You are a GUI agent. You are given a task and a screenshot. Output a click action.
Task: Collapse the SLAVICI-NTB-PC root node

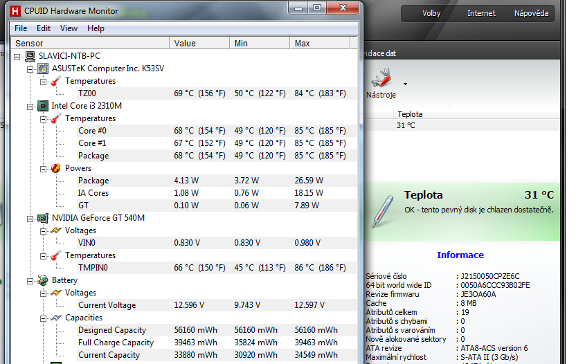[17, 57]
